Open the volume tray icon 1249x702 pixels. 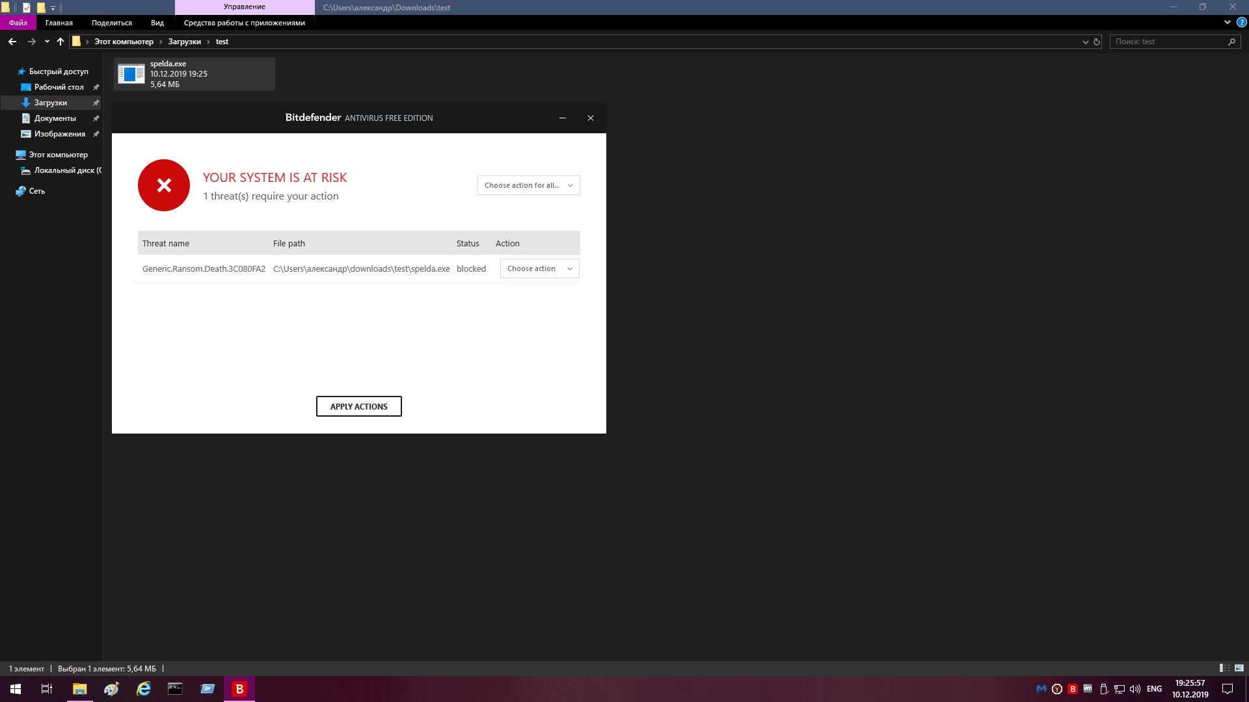[1135, 689]
